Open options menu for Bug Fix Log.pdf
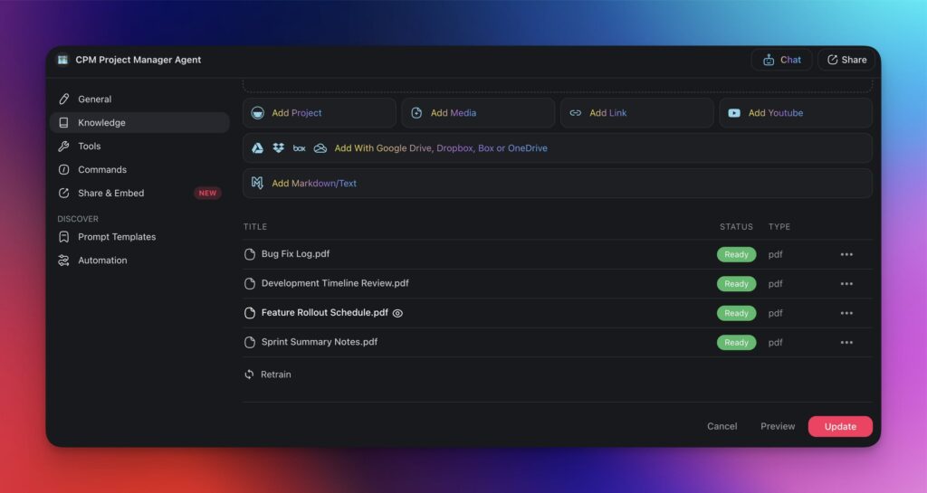Viewport: 927px width, 493px height. click(846, 254)
